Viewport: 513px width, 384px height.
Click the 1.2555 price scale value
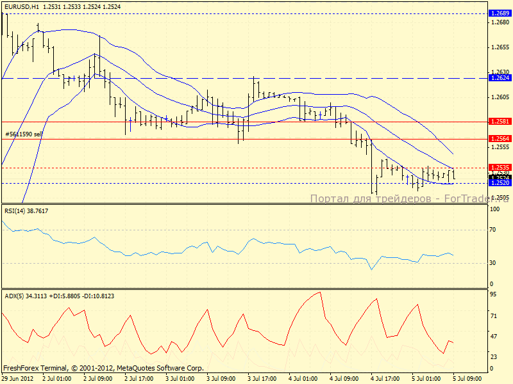(x=500, y=147)
